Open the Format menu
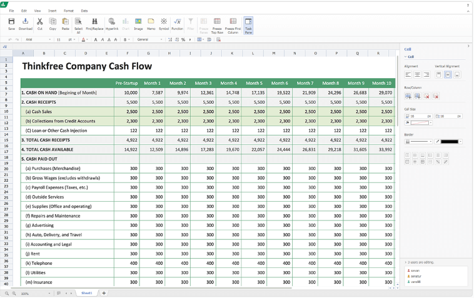Image resolution: width=474 pixels, height=298 pixels. 69,11
